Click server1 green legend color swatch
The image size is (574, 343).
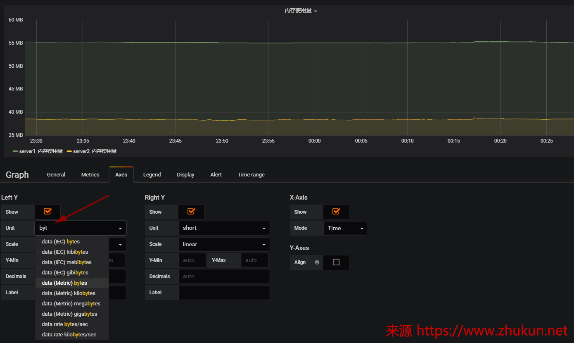click(x=15, y=152)
